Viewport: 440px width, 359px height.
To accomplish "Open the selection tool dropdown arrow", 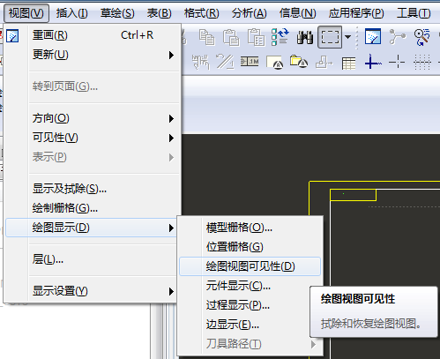I will 348,37.
